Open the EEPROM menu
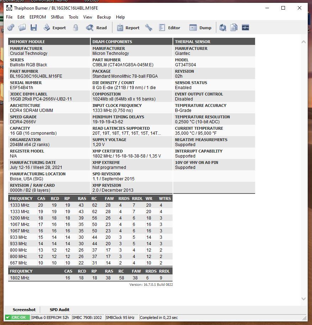The width and height of the screenshot is (312, 325). 38,17
